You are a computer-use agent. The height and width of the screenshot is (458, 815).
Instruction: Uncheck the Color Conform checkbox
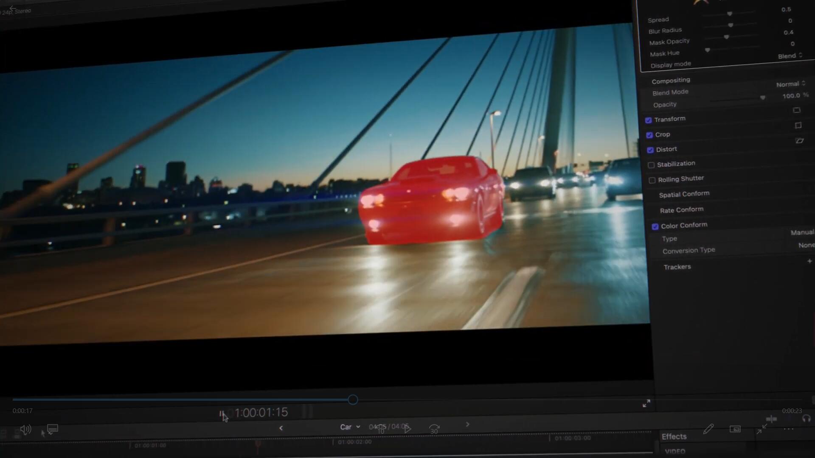655,226
